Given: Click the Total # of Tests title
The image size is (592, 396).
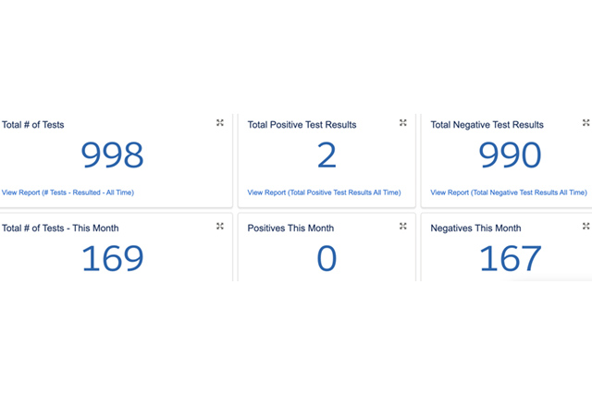Looking at the screenshot, I should (33, 124).
